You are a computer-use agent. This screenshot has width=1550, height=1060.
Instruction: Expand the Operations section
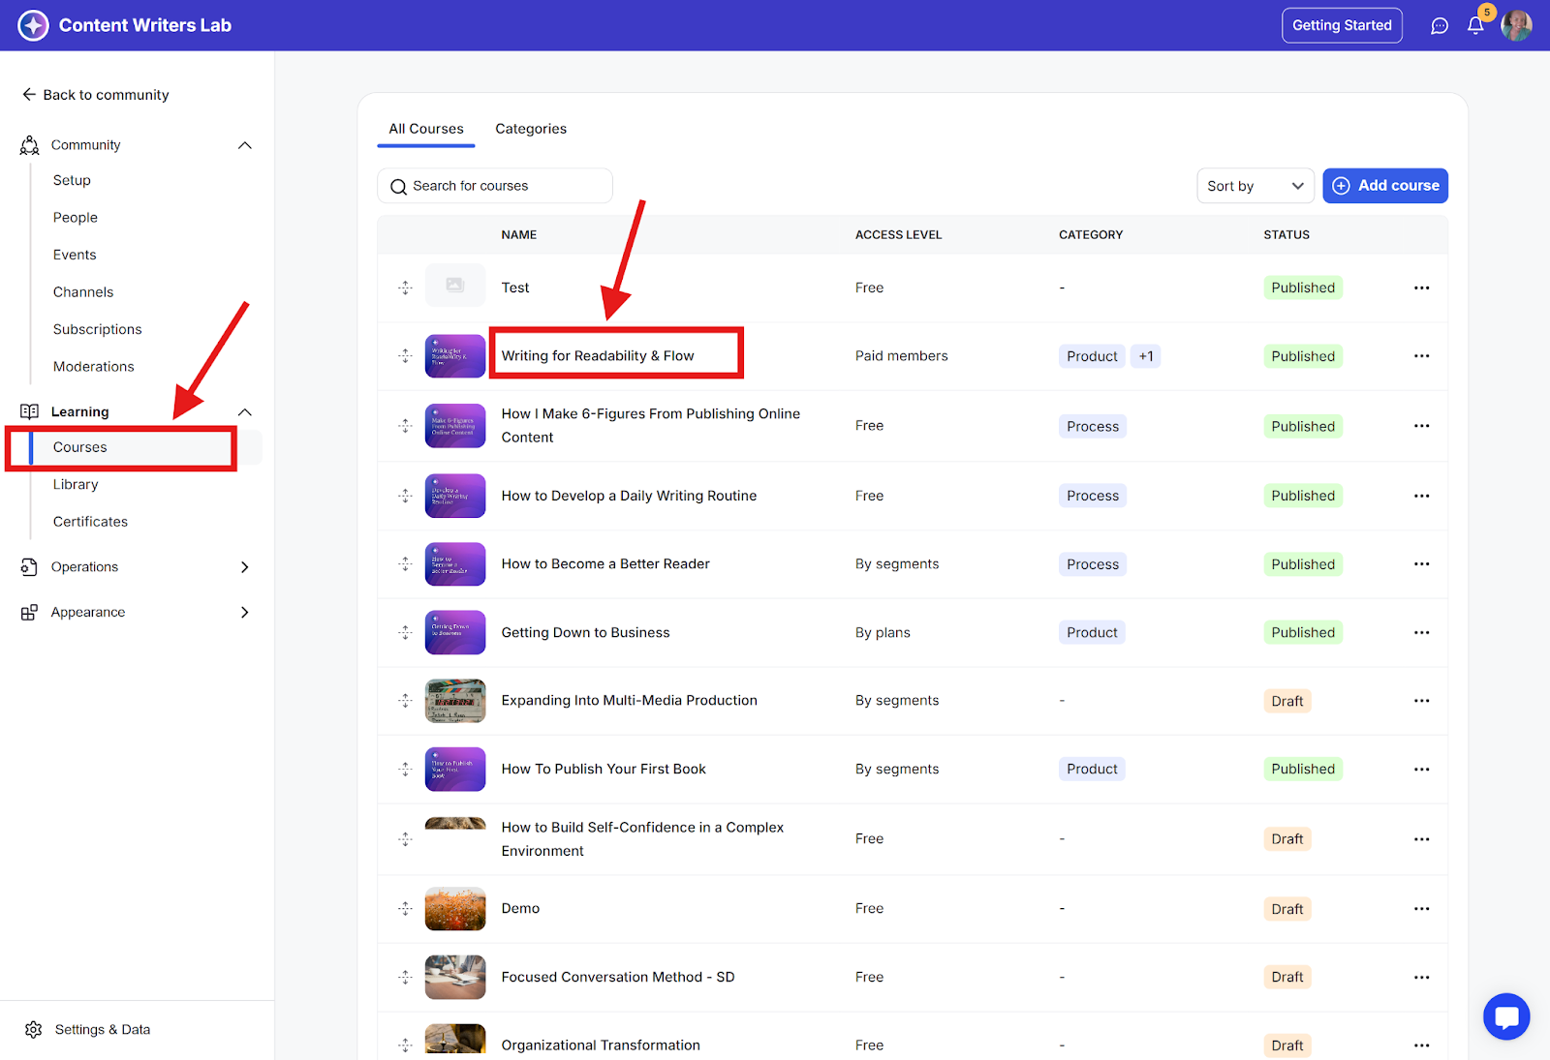click(x=244, y=567)
